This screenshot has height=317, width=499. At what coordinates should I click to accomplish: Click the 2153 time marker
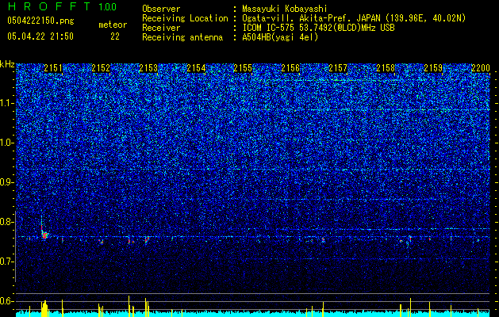tap(148, 68)
